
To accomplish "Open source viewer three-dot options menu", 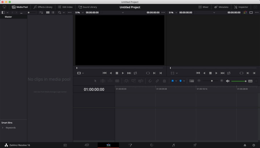I will click(163, 12).
